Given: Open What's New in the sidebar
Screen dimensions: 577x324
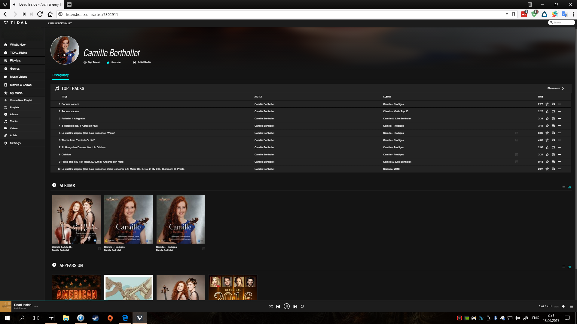Looking at the screenshot, I should pyautogui.click(x=18, y=45).
